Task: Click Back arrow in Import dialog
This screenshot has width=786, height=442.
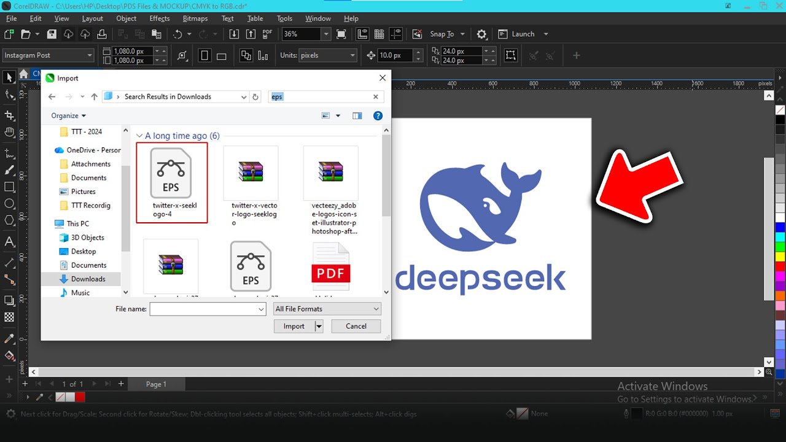Action: [x=52, y=97]
